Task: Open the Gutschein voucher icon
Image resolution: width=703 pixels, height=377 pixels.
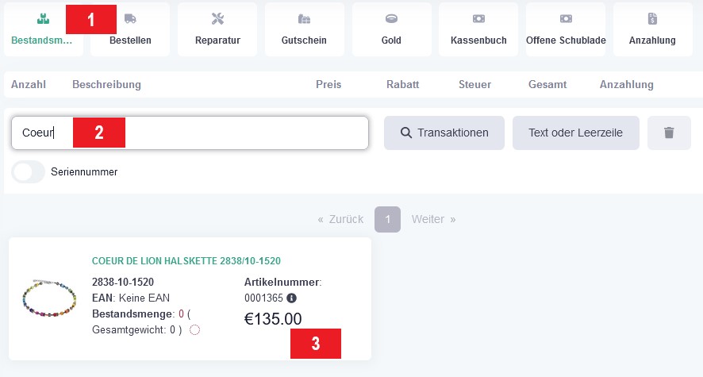Action: pos(304,19)
